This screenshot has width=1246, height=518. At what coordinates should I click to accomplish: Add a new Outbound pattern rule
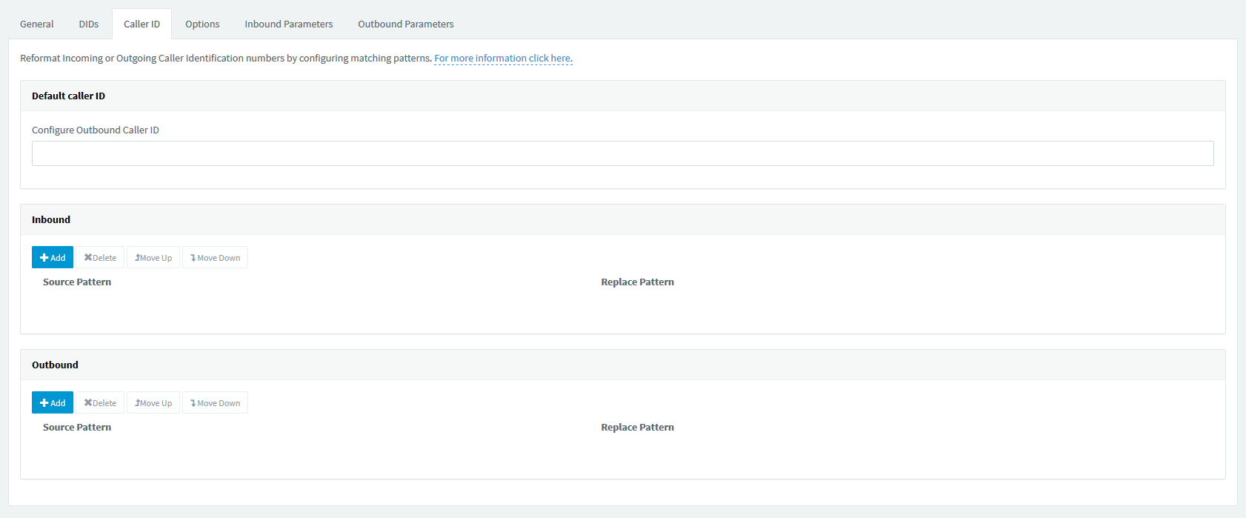pos(53,402)
